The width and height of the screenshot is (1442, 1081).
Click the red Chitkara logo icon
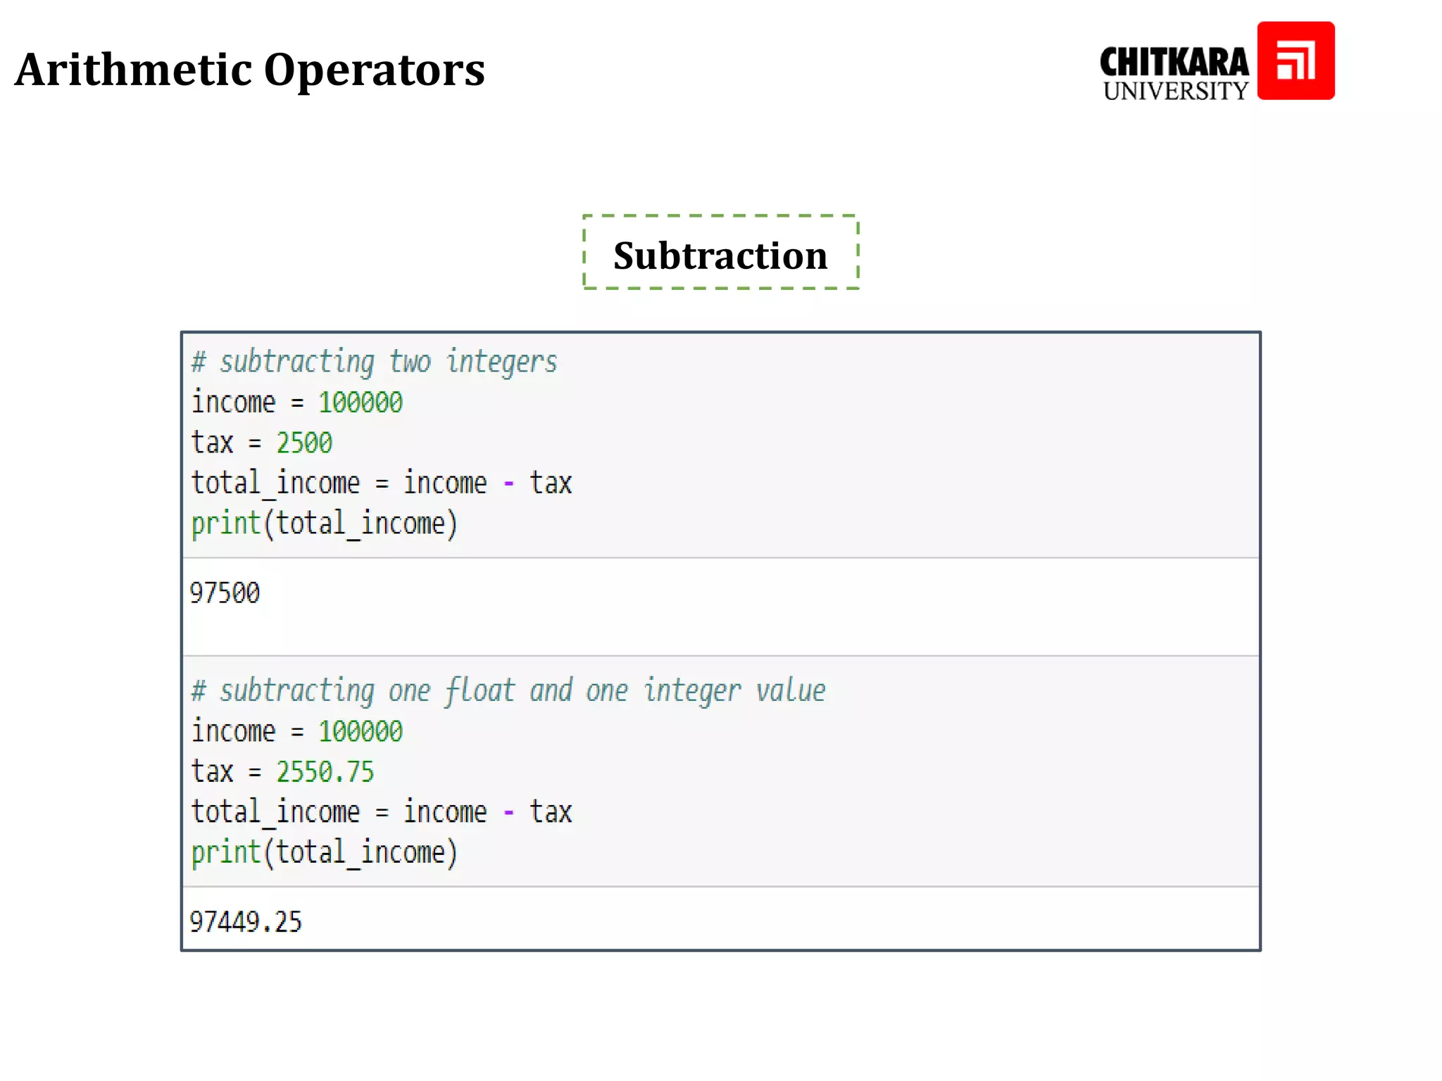(1296, 61)
